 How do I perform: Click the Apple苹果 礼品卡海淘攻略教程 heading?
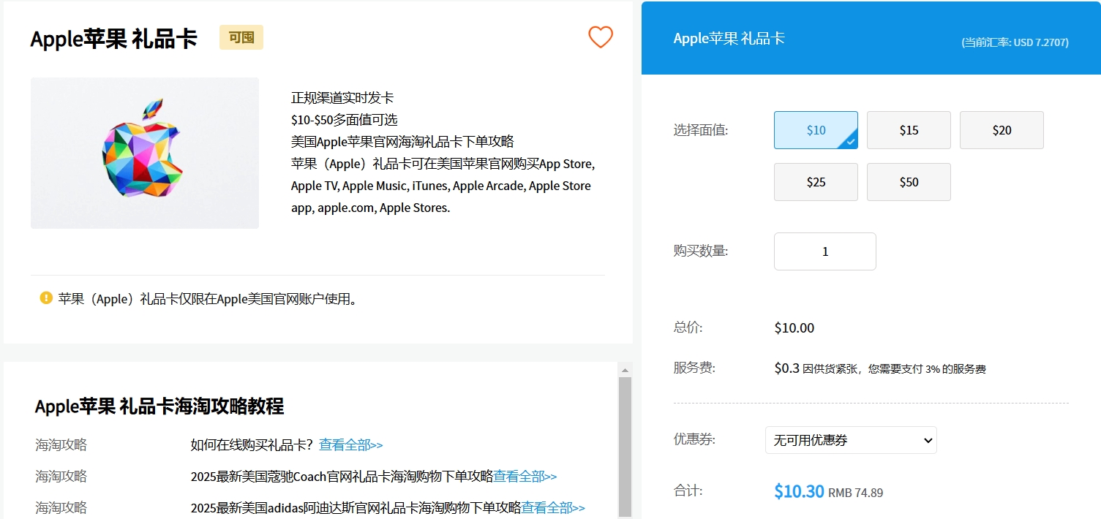(159, 406)
